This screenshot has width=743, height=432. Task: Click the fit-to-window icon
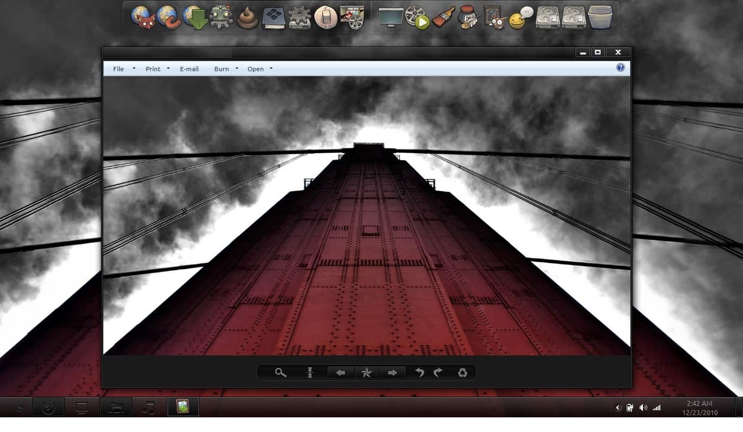[310, 373]
